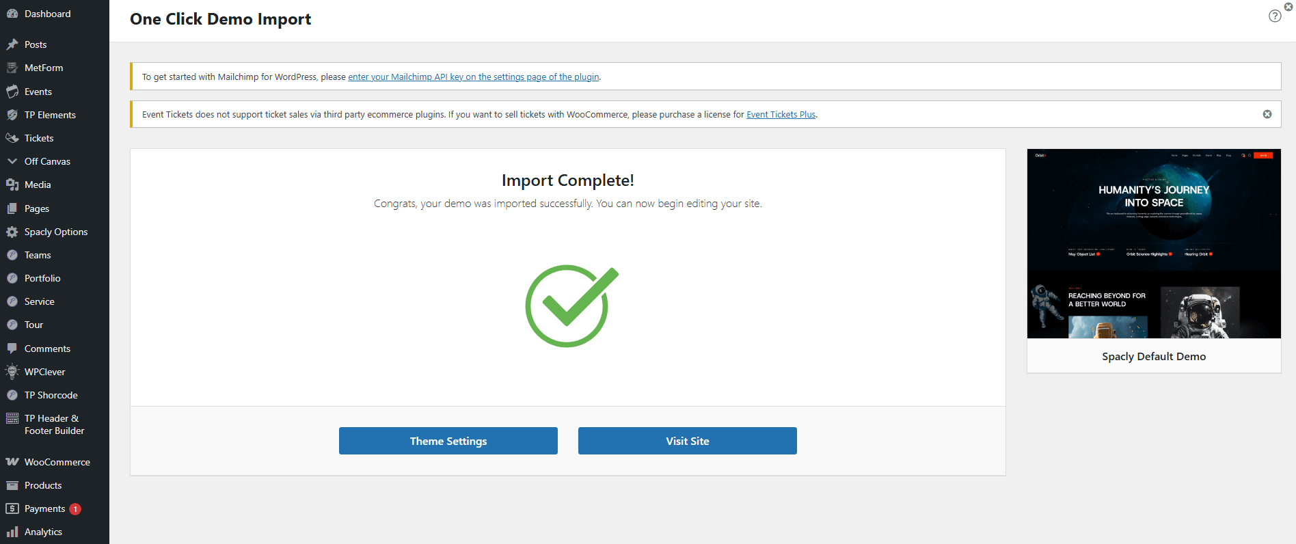Open the TP Header & Footer Builder menu

(x=55, y=424)
